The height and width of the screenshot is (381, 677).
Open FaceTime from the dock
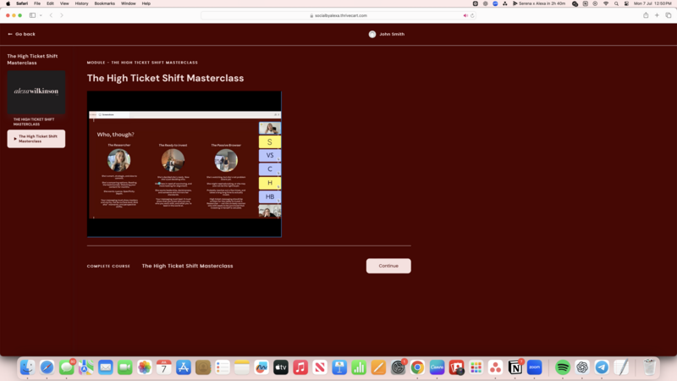tap(124, 367)
